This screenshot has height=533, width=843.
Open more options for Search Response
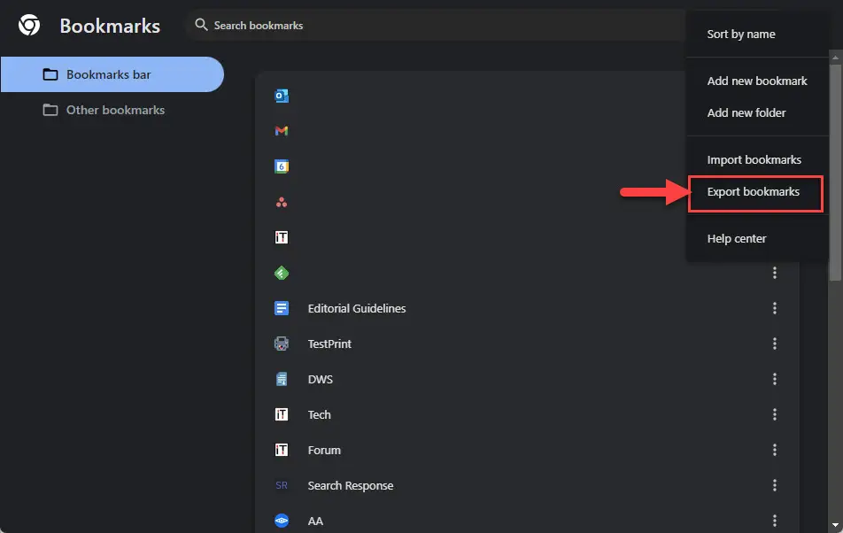[774, 486]
